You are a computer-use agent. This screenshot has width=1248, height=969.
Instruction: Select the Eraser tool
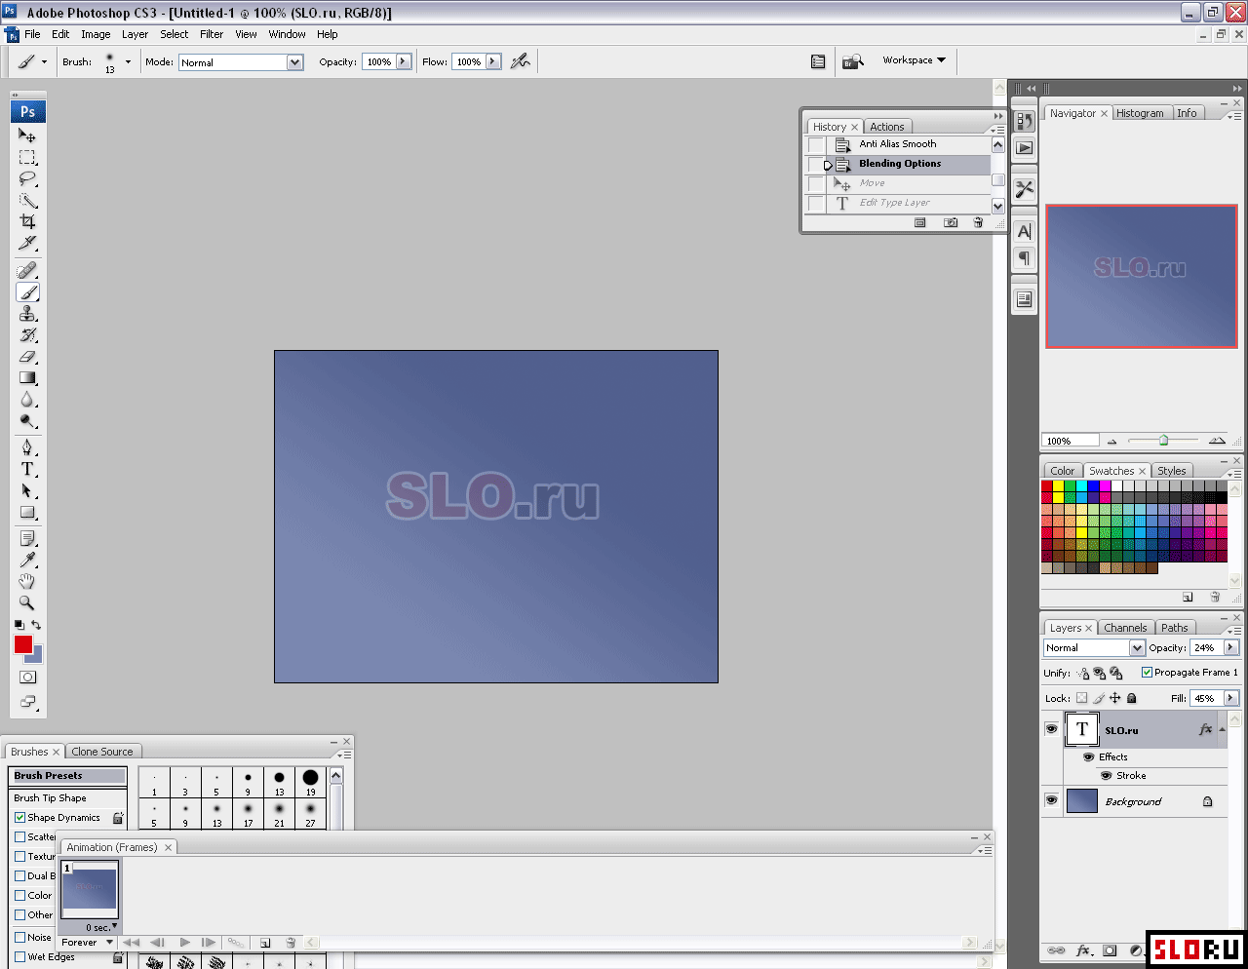(27, 356)
